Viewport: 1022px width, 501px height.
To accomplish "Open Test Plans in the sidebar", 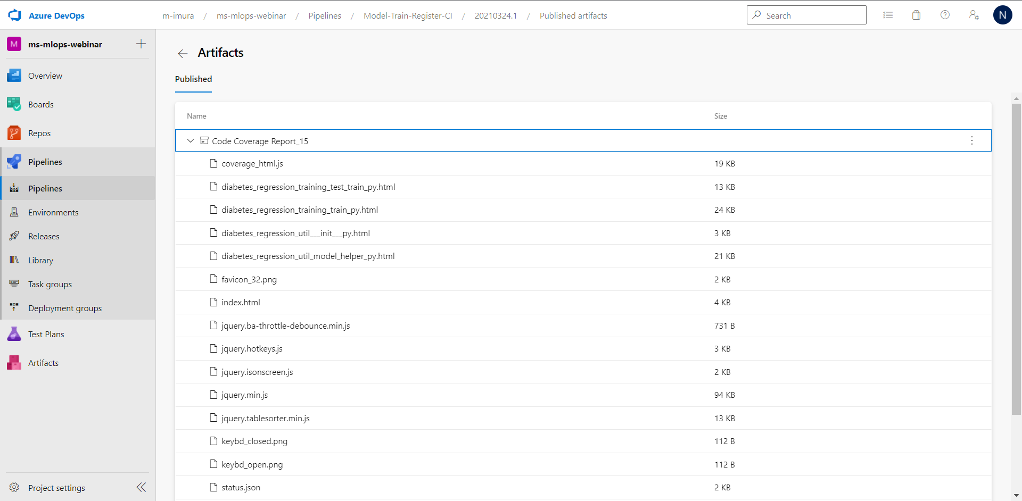I will [46, 335].
